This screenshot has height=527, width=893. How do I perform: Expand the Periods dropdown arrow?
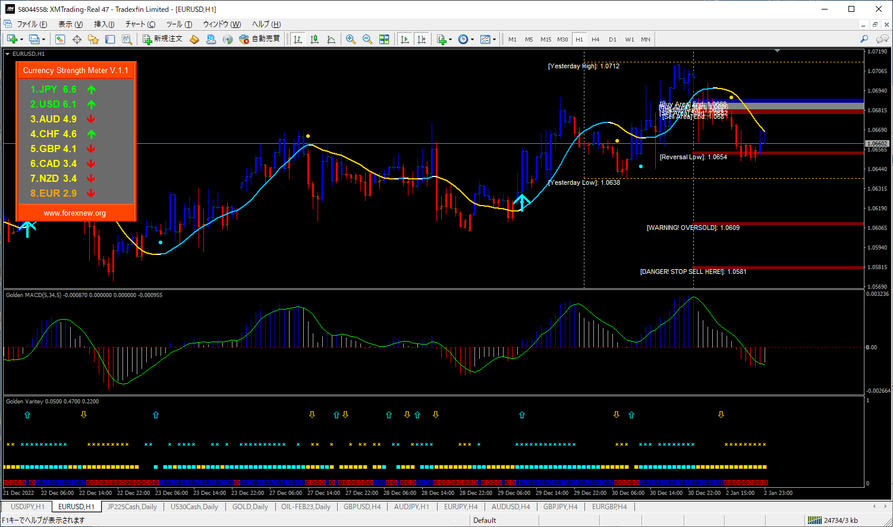pyautogui.click(x=472, y=40)
